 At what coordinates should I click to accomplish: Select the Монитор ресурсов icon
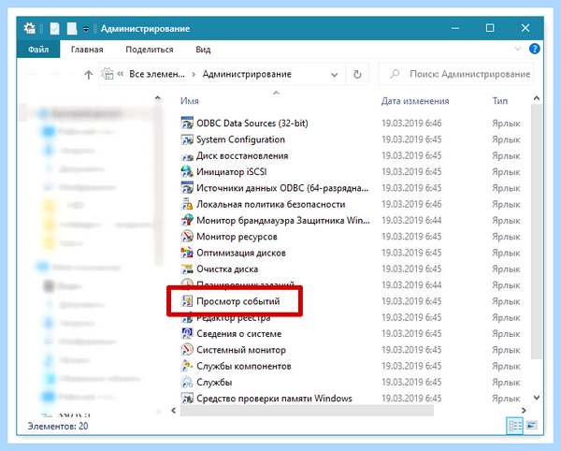click(187, 237)
